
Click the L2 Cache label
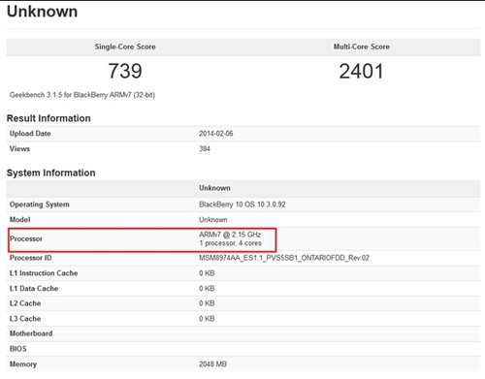coord(25,303)
